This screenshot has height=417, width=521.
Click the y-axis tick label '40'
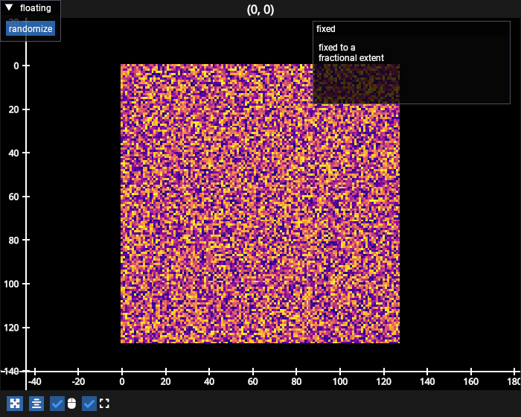click(13, 153)
